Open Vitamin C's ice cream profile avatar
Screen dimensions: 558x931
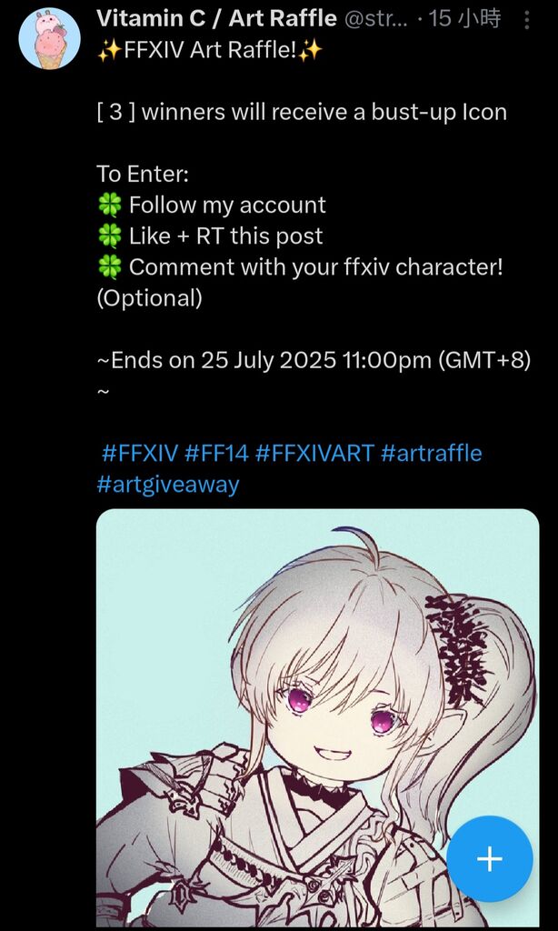click(x=50, y=39)
